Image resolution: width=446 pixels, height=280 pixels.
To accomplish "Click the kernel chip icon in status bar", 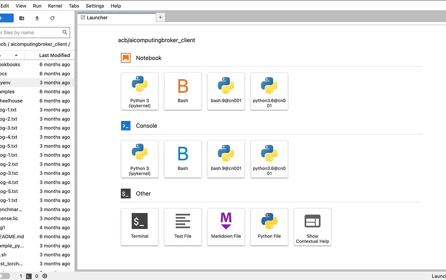I will pos(45,276).
